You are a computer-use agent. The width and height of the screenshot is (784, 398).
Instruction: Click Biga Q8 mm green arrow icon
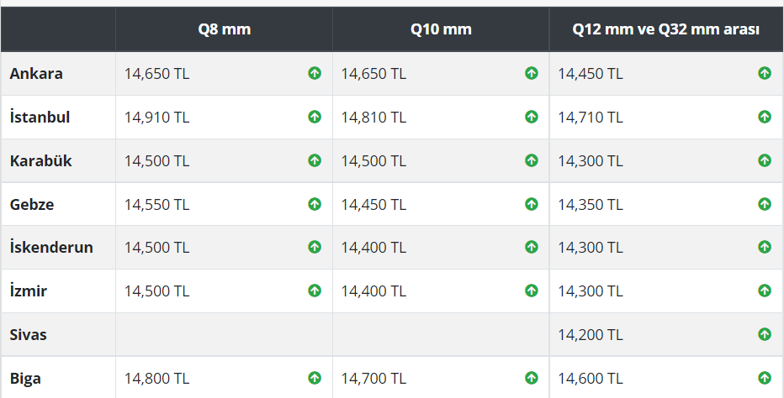(x=315, y=378)
